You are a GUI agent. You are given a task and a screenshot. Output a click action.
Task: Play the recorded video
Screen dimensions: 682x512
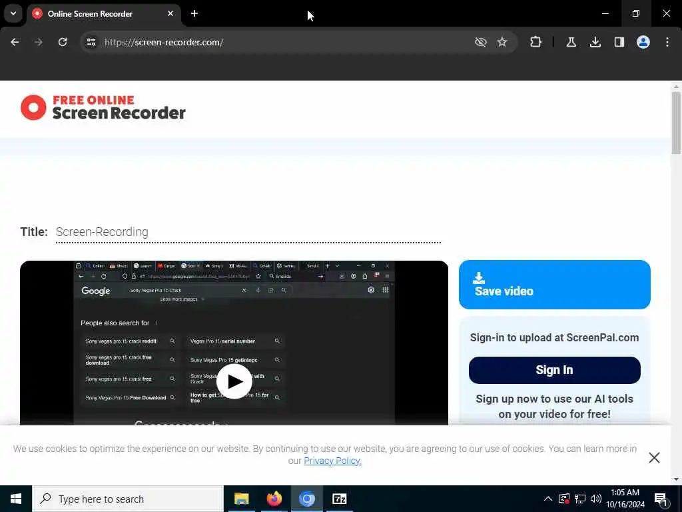234,381
